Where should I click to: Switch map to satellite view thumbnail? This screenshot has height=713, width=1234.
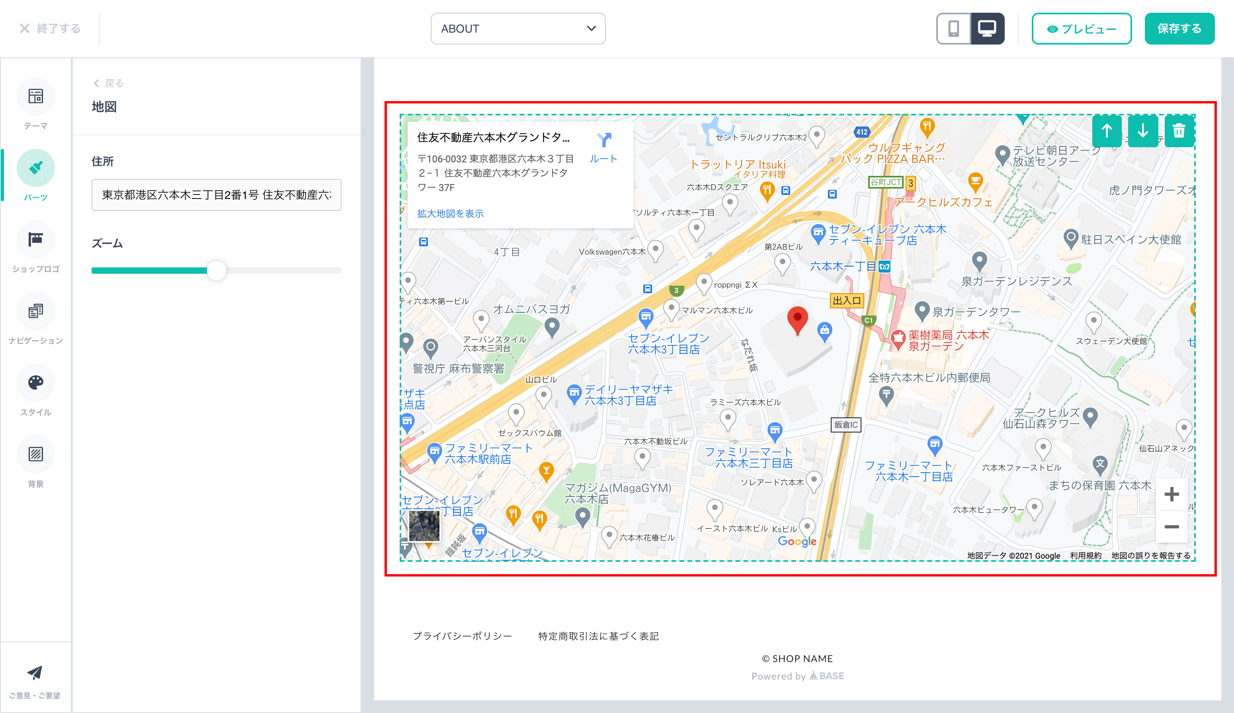pyautogui.click(x=424, y=526)
